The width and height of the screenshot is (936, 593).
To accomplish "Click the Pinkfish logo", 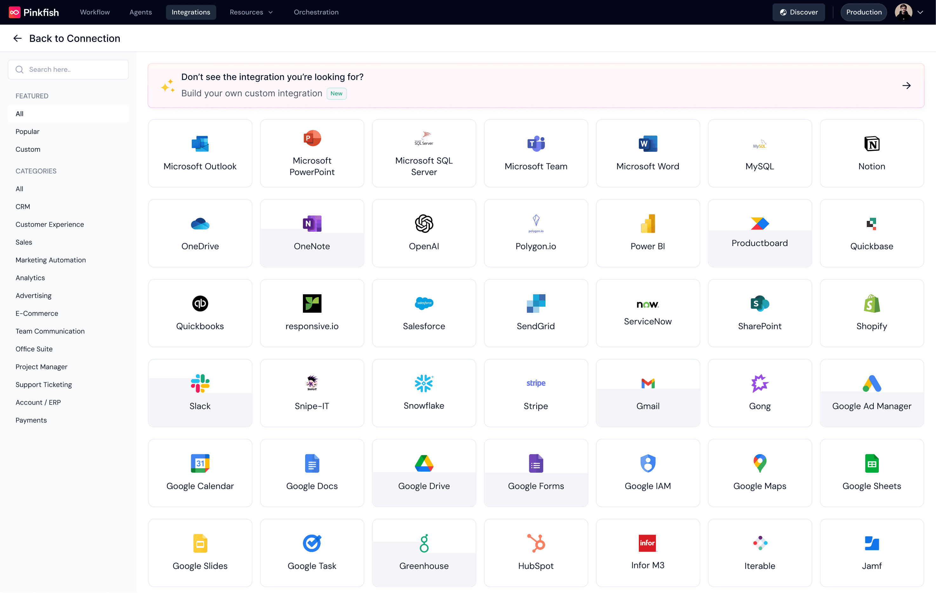I will [33, 12].
